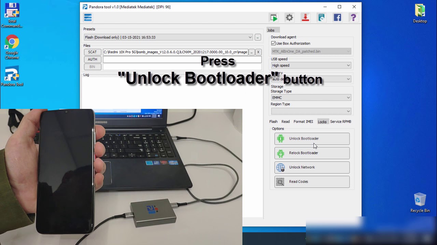Open Pandora Tool desktop shortcut
Screen dimensions: 437x245
(x=12, y=77)
